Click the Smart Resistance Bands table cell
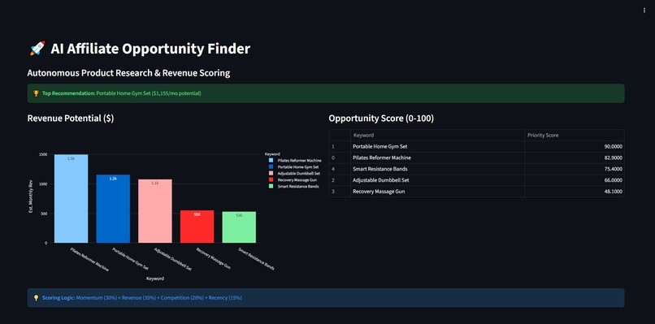 pos(437,169)
